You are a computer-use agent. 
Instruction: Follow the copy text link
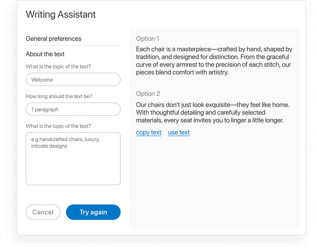[x=148, y=133]
